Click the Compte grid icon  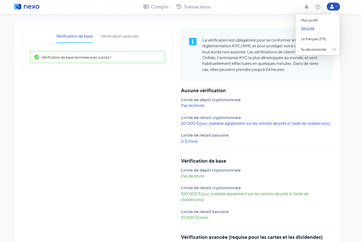146,7
